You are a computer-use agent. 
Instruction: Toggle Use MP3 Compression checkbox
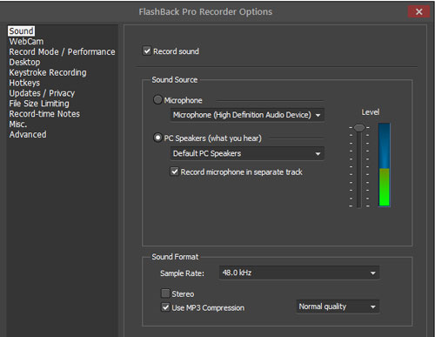pos(165,307)
